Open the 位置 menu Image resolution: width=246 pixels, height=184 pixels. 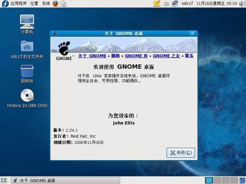pyautogui.click(x=34, y=4)
